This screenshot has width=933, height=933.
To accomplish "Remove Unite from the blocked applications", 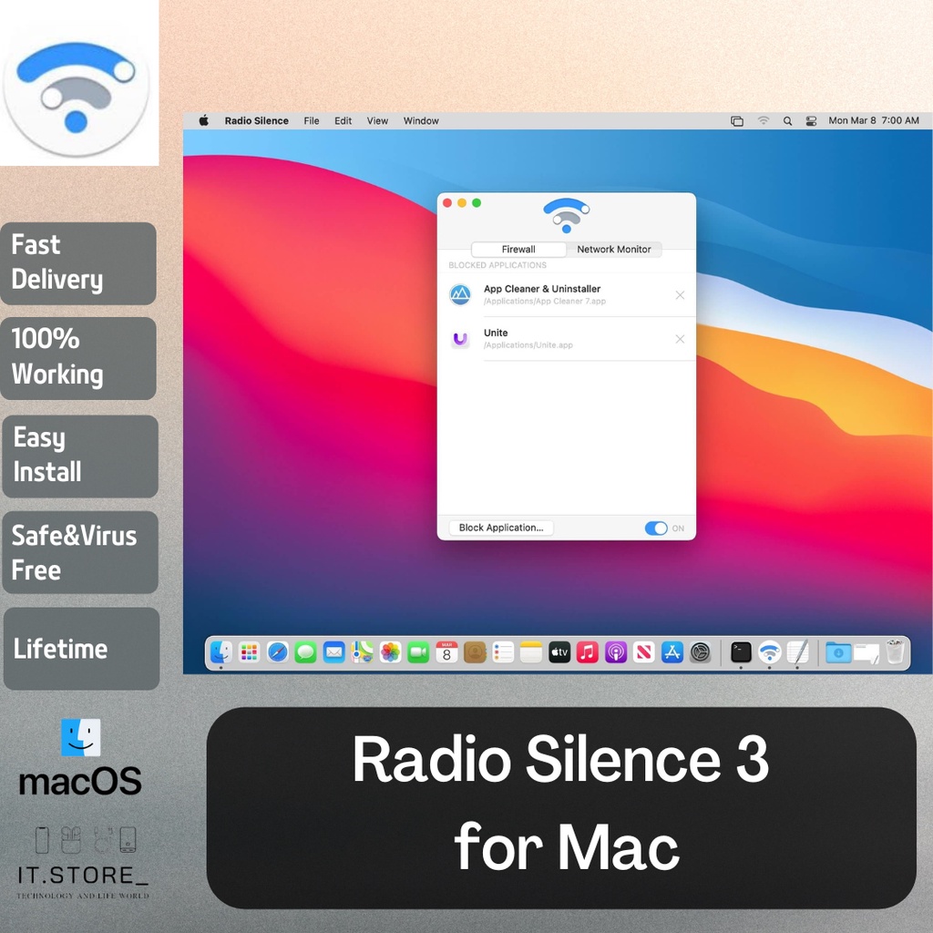I will point(680,339).
